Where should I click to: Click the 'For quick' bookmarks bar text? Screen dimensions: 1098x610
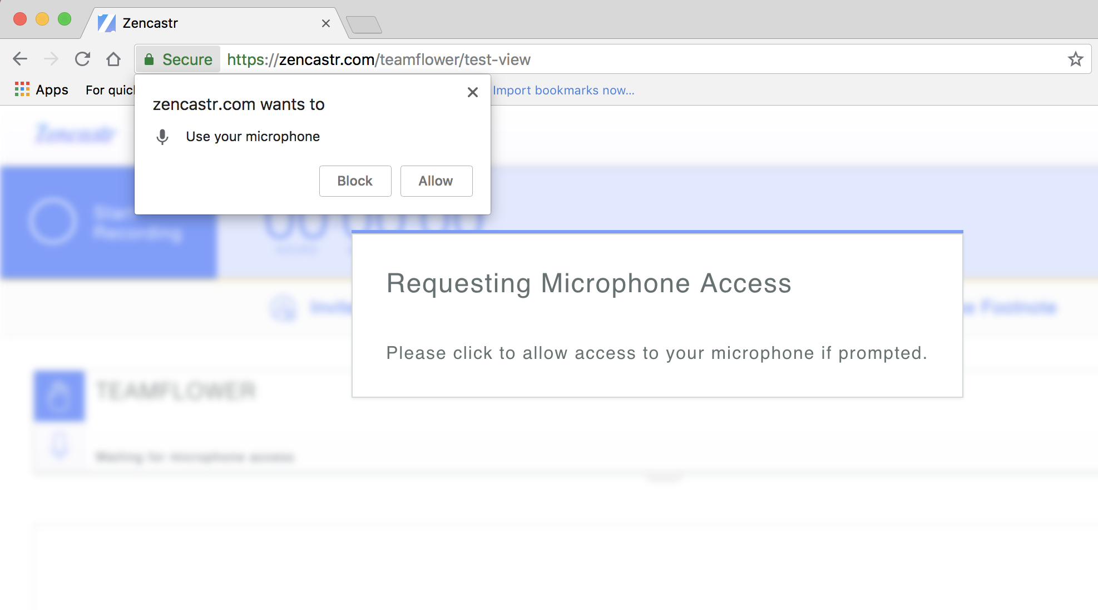pos(110,90)
